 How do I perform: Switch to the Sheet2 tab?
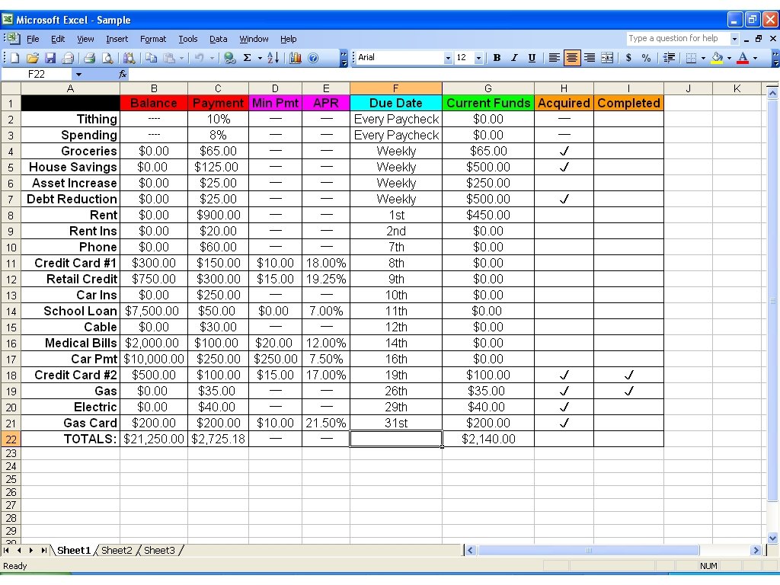(117, 550)
